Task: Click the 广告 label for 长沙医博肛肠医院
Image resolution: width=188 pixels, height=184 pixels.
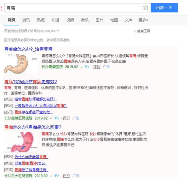Action: point(76,118)
